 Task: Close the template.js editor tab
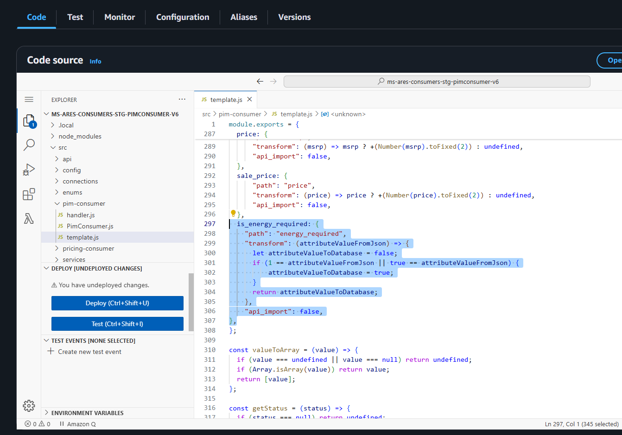tap(250, 100)
